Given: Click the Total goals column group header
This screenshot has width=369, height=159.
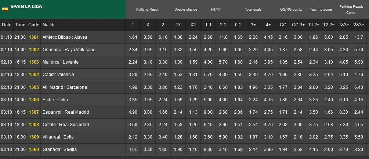Looking at the screenshot, I should click(x=253, y=10).
